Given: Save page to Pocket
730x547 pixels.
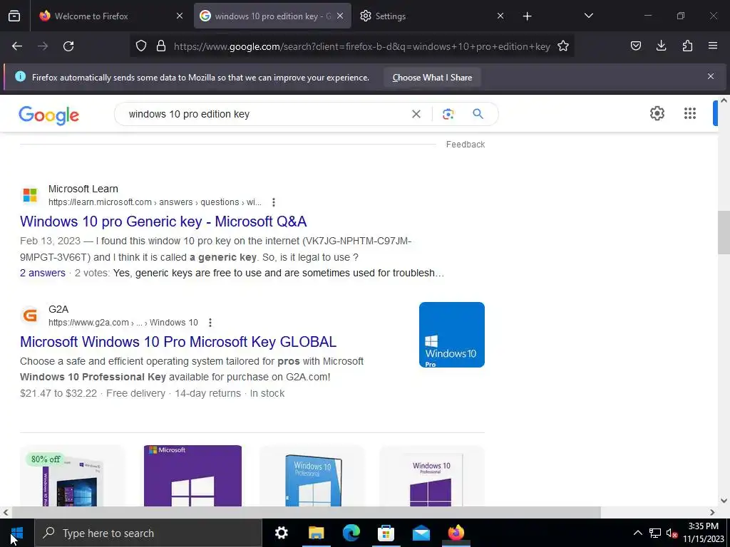Looking at the screenshot, I should pos(636,46).
